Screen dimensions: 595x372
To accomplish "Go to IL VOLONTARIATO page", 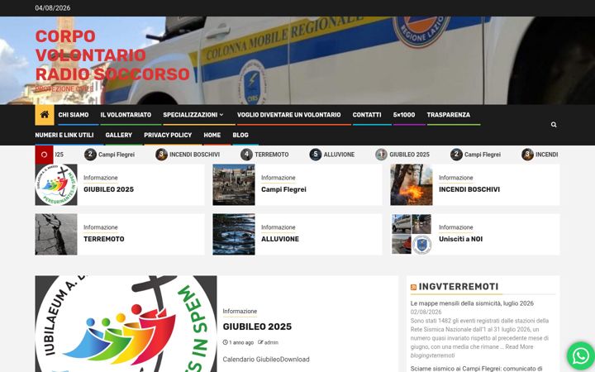I will pos(126,115).
